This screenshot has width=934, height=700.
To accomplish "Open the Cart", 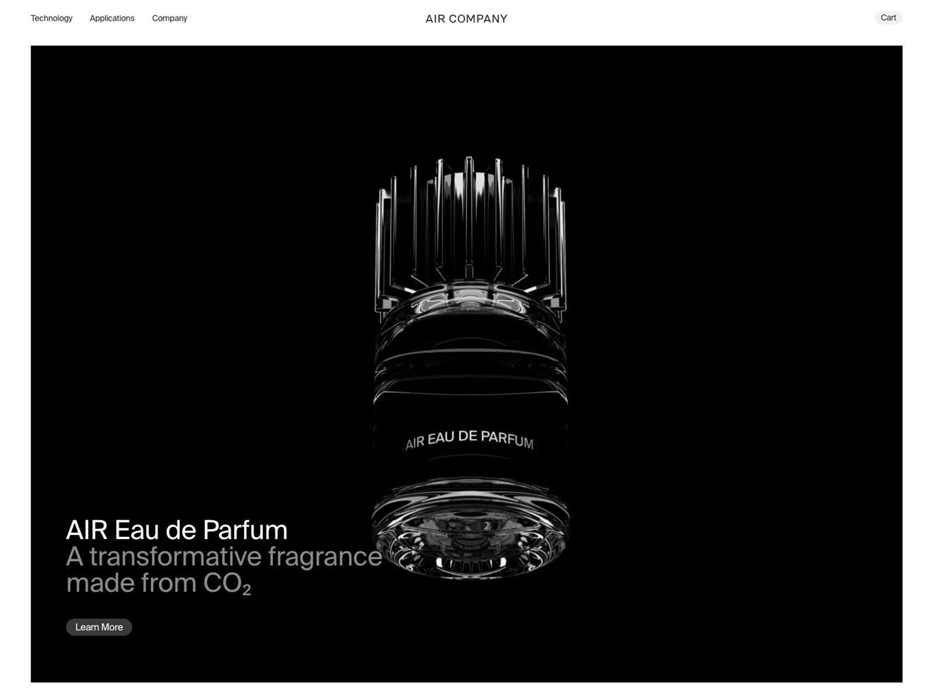I will point(888,17).
